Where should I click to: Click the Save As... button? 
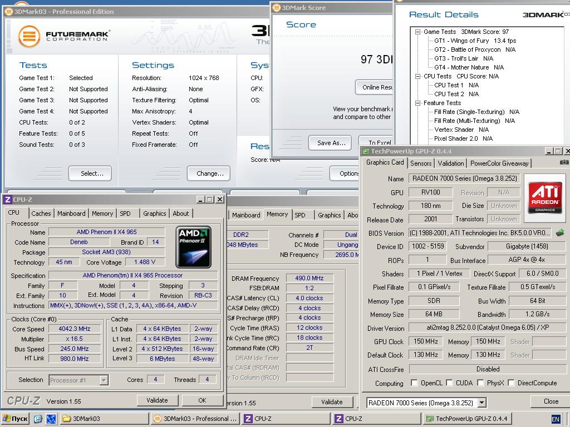[330, 143]
